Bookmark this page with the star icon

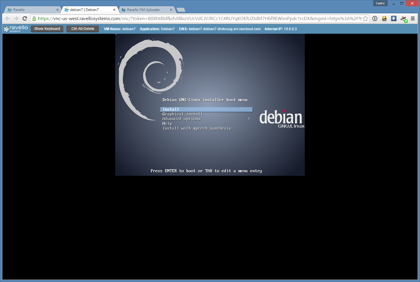[366, 19]
